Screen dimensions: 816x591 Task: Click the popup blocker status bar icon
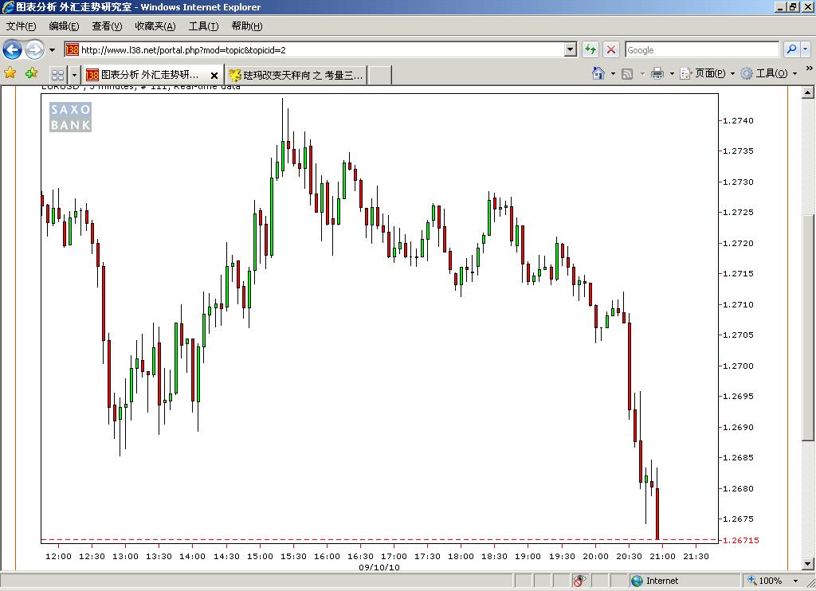(579, 581)
